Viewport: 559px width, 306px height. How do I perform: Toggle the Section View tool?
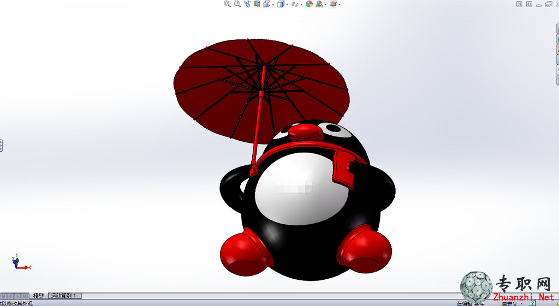point(257,4)
